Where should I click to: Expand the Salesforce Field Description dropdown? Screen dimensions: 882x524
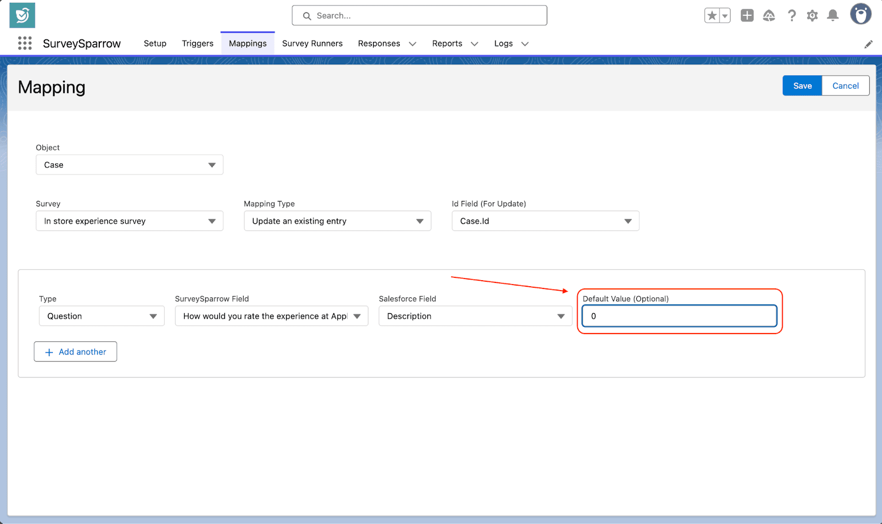click(475, 316)
